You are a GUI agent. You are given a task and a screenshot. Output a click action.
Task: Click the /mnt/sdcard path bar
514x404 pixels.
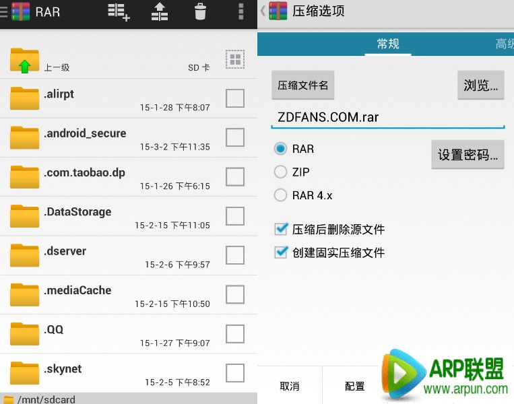[x=129, y=399]
